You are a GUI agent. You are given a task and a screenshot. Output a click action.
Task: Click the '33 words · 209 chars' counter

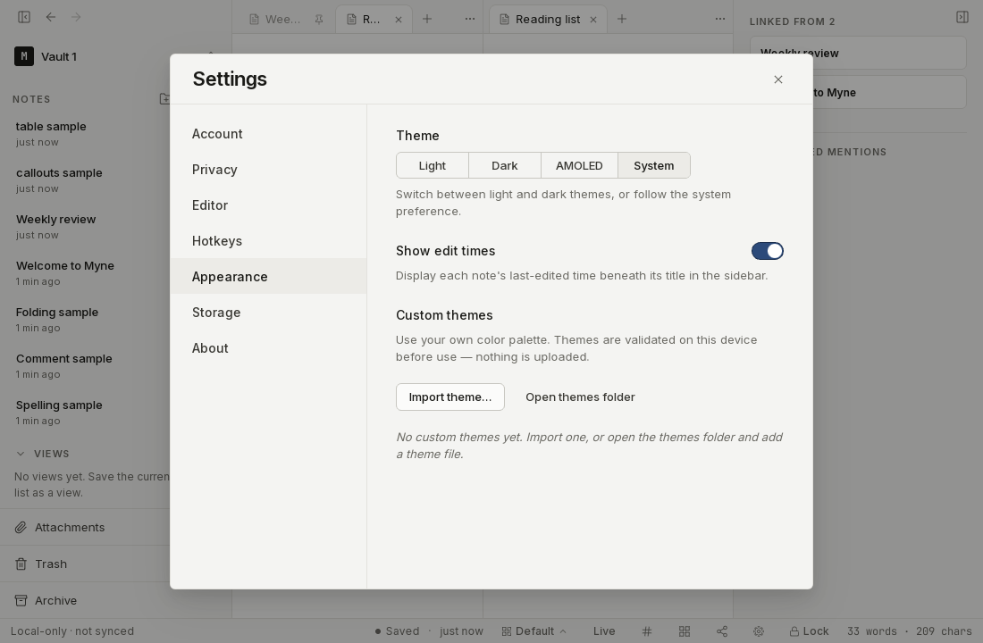pyautogui.click(x=909, y=631)
